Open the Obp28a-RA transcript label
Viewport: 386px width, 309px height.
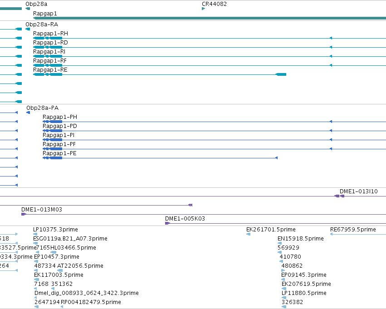click(x=42, y=25)
